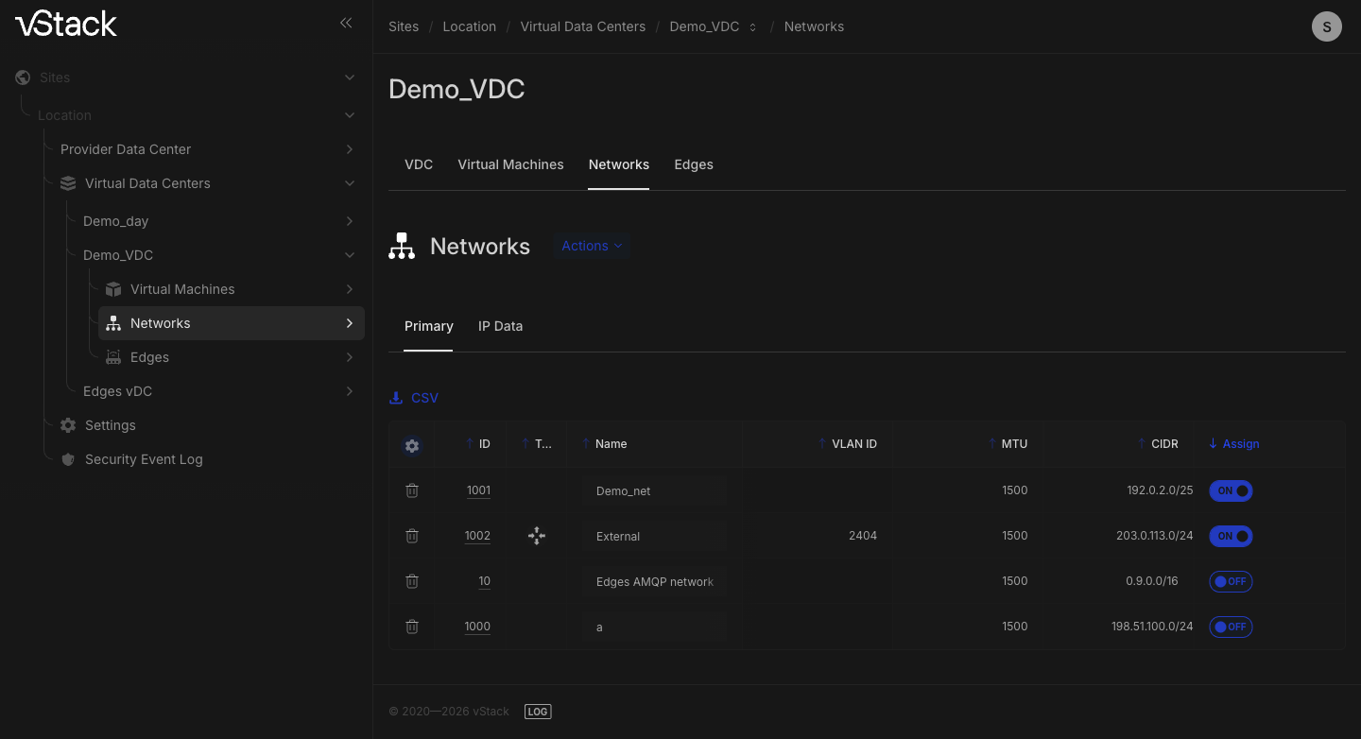The height and width of the screenshot is (739, 1361).
Task: Sort table by CIDR column
Action: point(1158,444)
